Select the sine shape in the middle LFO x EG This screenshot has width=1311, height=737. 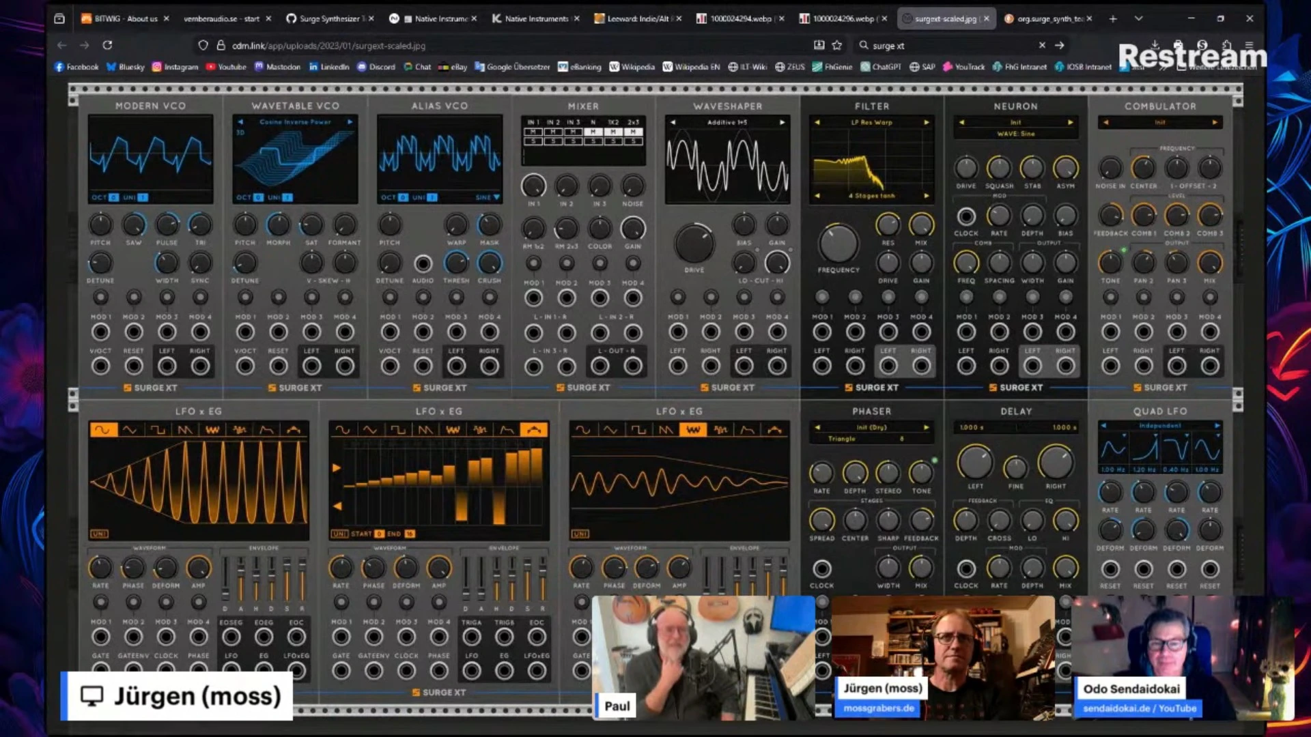pyautogui.click(x=343, y=430)
